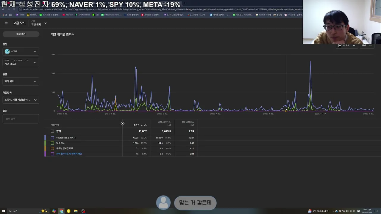381x214 pixels.
Task: Open Chrome from the taskbar
Action: coord(61,211)
